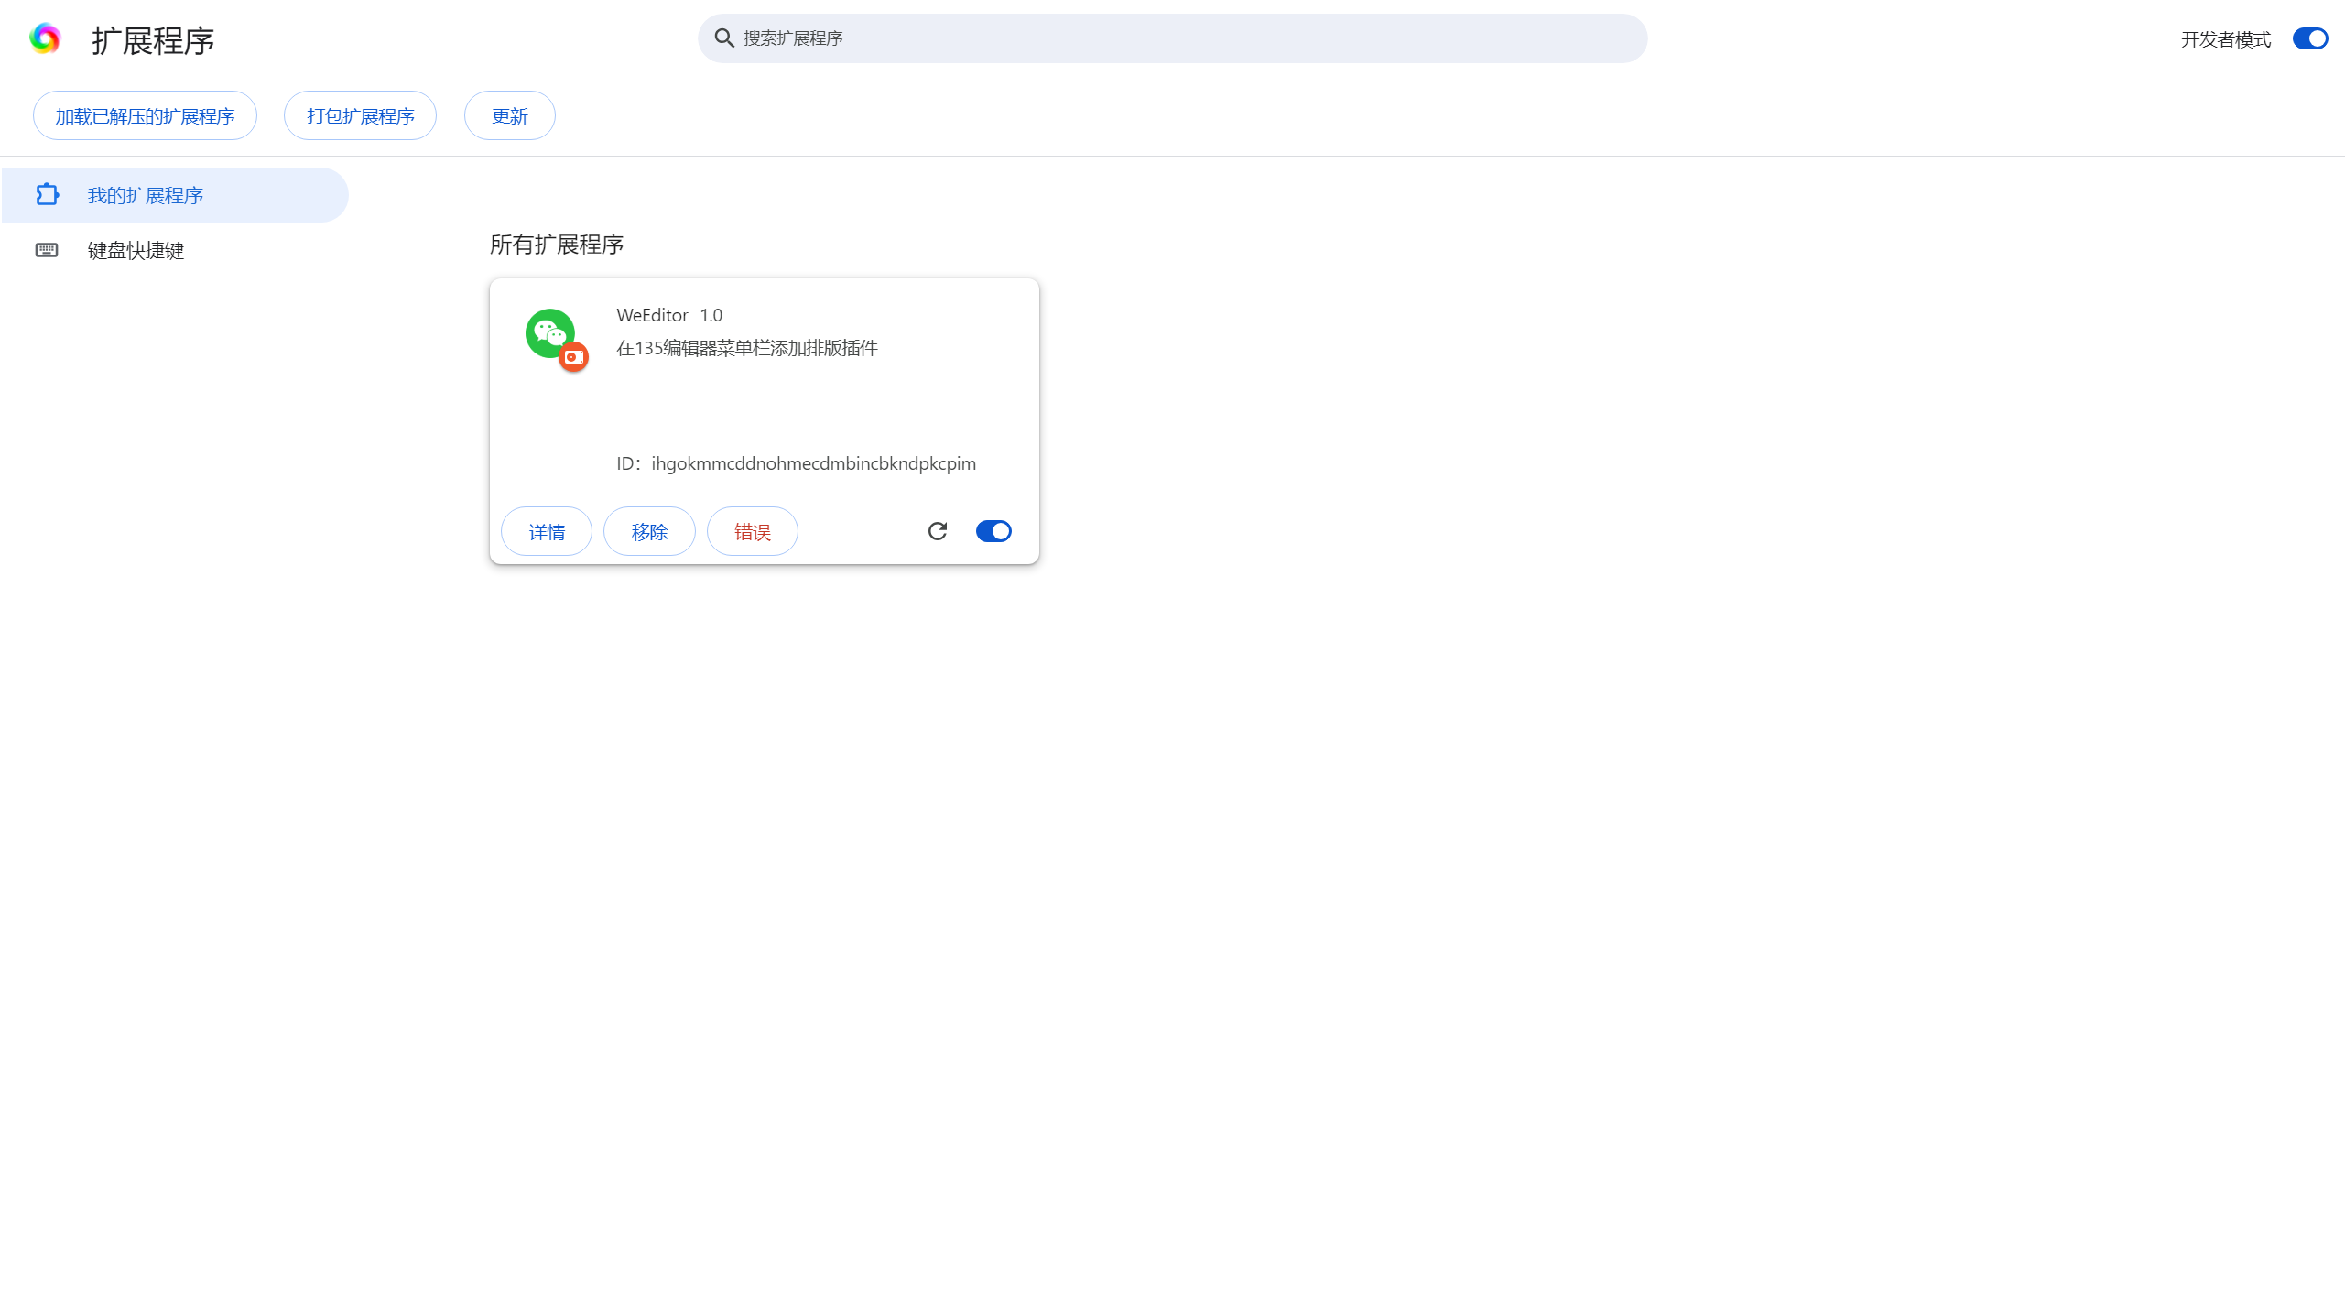This screenshot has width=2345, height=1304.
Task: Click the red badge on WeEditor icon
Action: pyautogui.click(x=574, y=357)
